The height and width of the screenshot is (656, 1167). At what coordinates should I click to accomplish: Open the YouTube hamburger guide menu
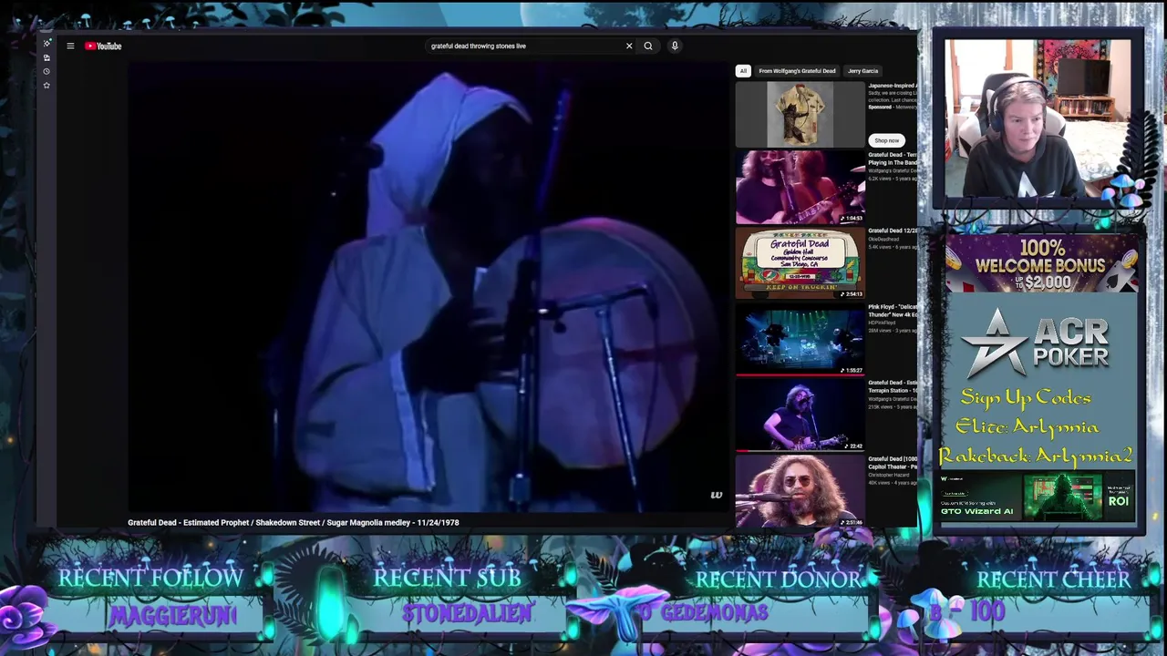70,46
